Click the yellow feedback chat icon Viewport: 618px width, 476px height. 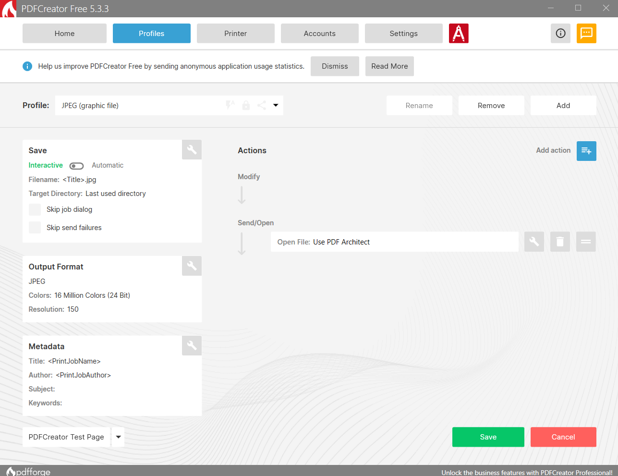point(586,33)
